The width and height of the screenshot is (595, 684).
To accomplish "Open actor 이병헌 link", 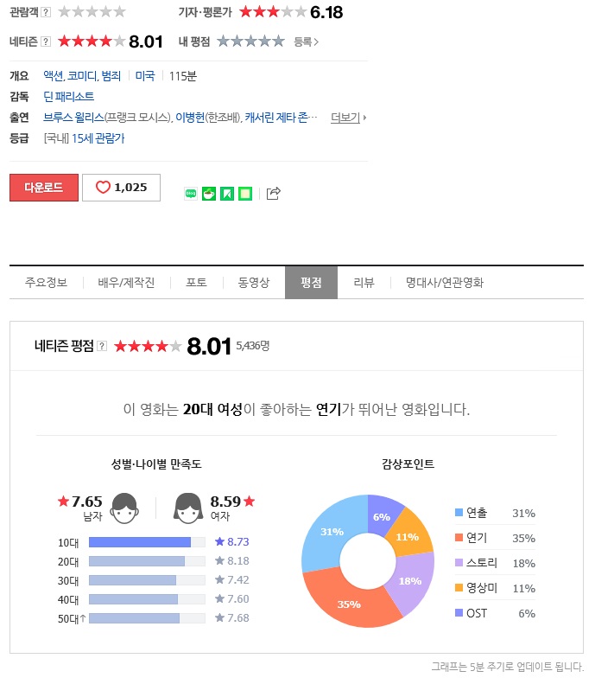I will click(190, 118).
